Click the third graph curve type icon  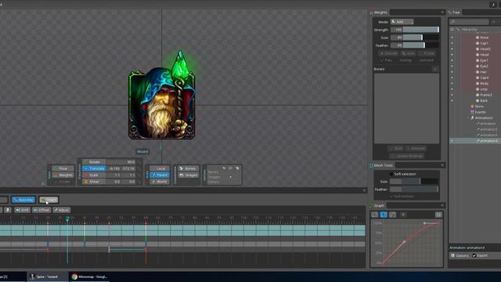[x=392, y=215]
